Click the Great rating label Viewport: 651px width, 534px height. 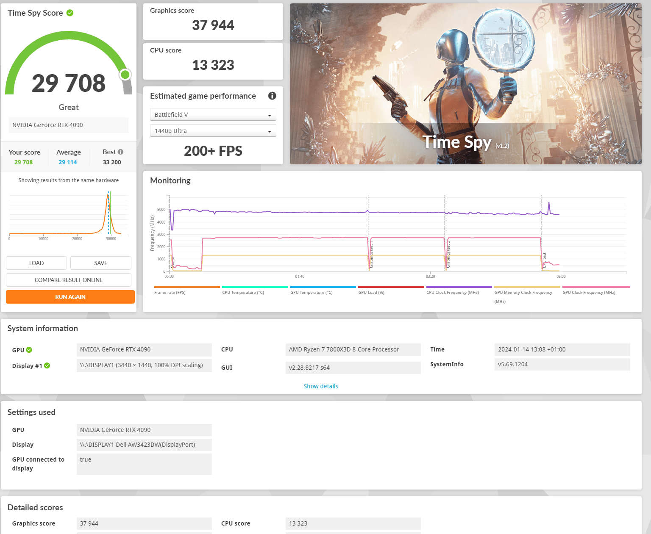click(69, 108)
